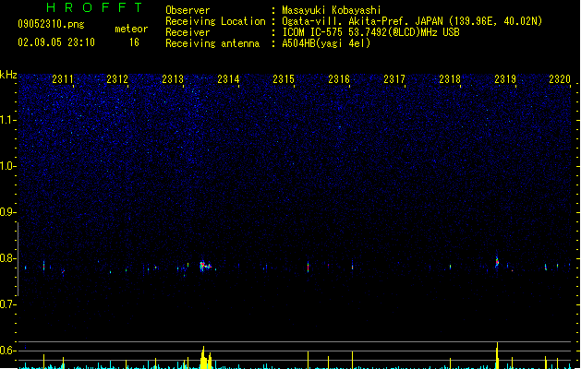The height and width of the screenshot is (369, 581).
Task: Click the 2319 time marker
Action: coord(505,79)
